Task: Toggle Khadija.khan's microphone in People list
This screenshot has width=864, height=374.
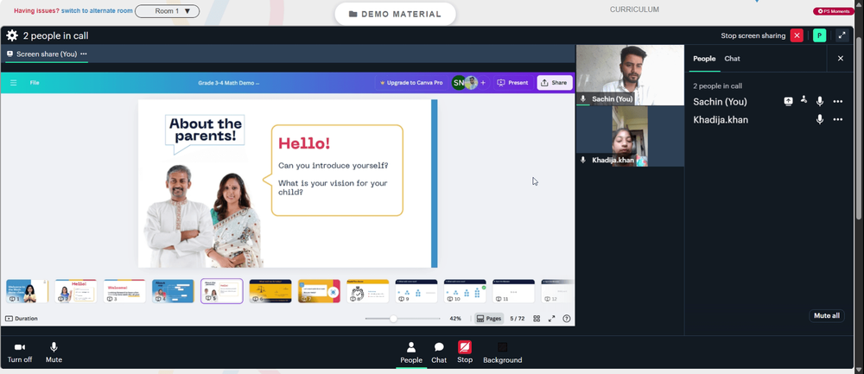Action: tap(820, 119)
